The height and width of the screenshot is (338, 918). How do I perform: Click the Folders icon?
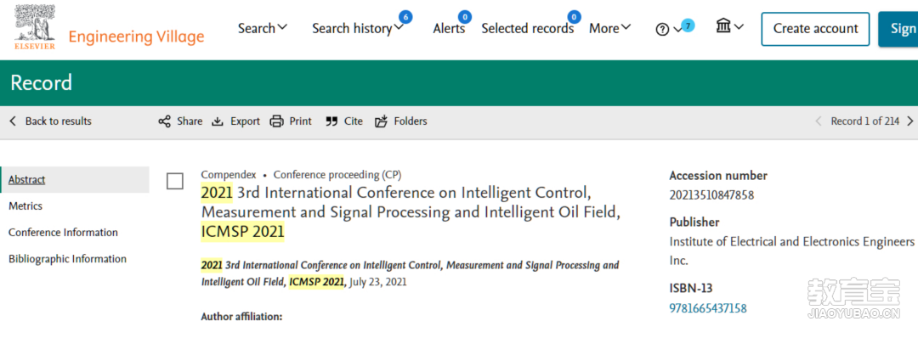tap(381, 121)
